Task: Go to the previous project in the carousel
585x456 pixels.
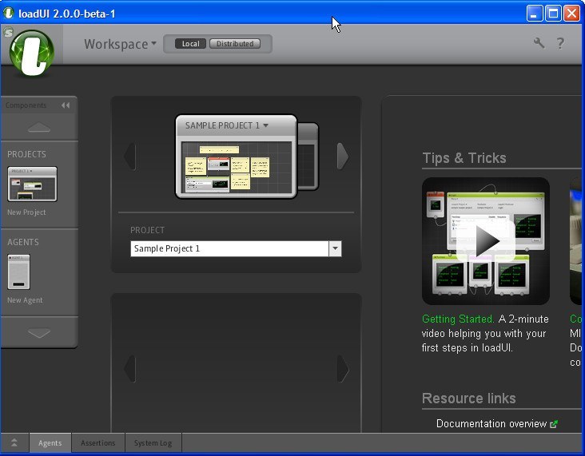Action: (x=129, y=156)
